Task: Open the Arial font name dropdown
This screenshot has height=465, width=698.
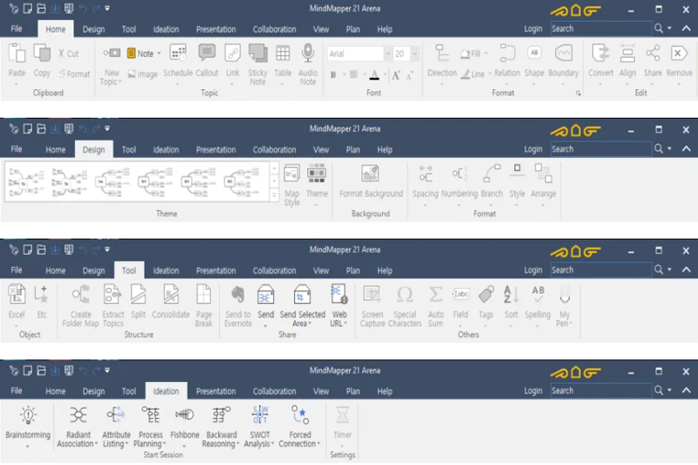Action: click(385, 54)
